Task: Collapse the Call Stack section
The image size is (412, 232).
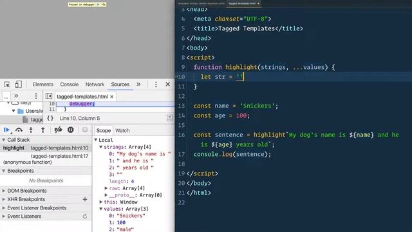Action: point(4,140)
